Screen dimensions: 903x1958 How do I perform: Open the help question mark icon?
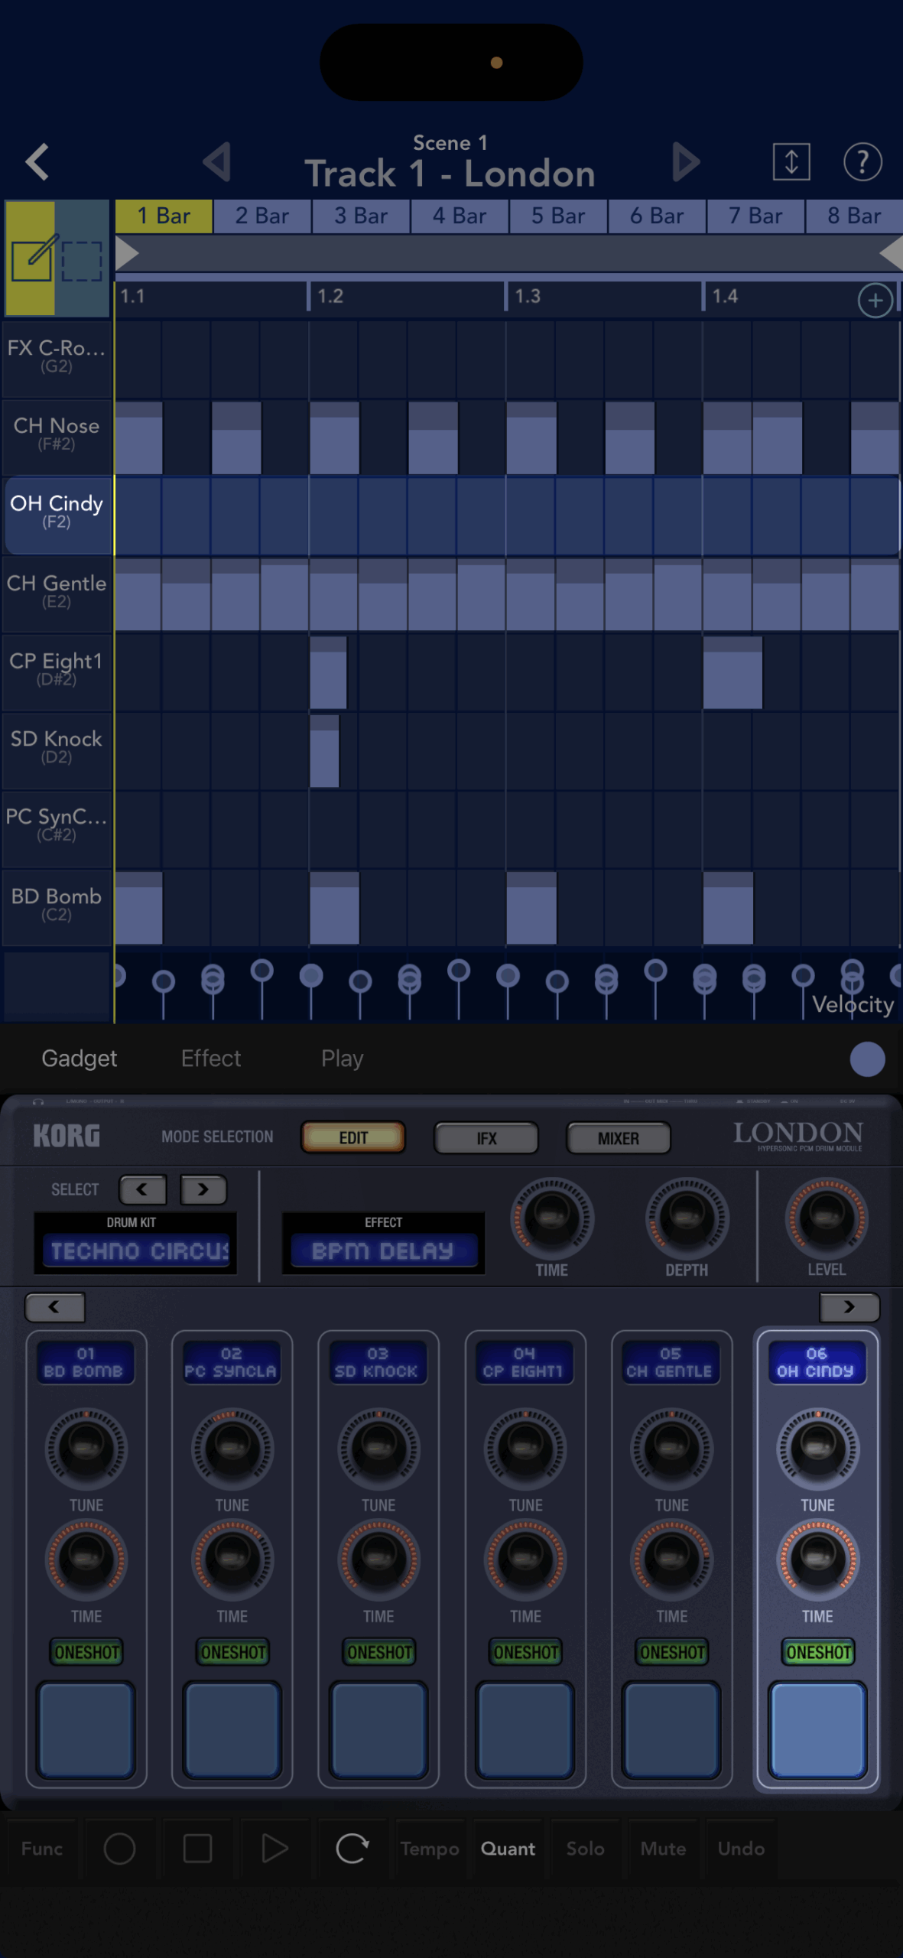click(862, 162)
